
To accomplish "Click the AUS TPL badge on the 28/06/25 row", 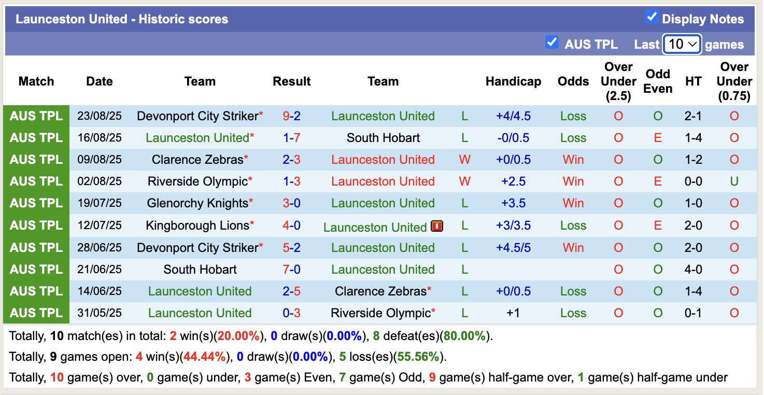I will [x=36, y=247].
